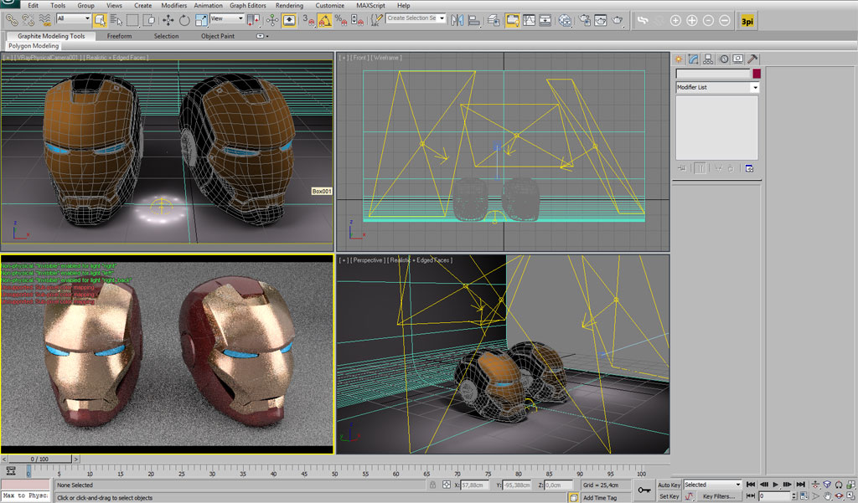
Task: Open the MAXScript menu
Action: pyautogui.click(x=370, y=6)
